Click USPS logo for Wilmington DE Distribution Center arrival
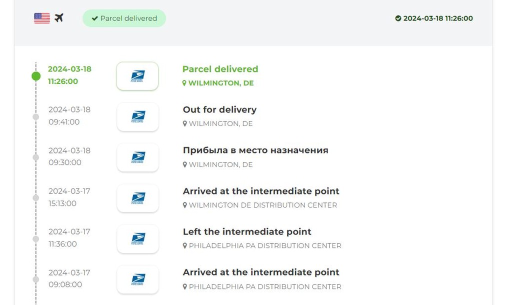Screen dimensions: 512x305 click(138, 198)
